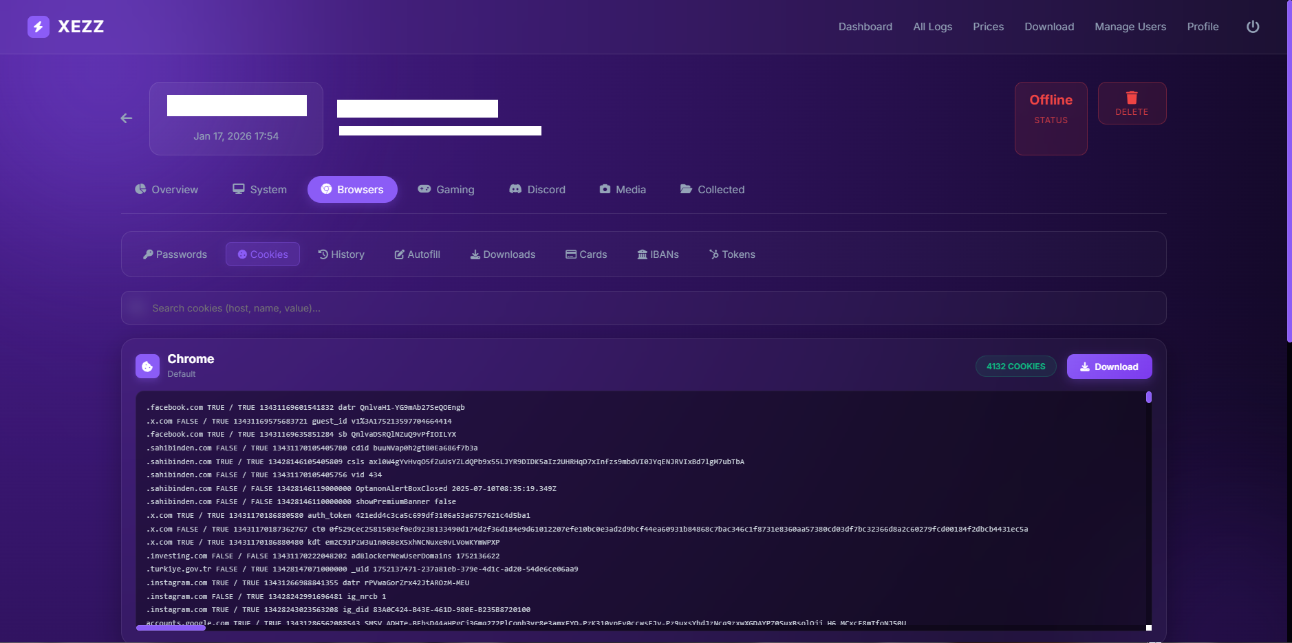This screenshot has width=1292, height=643.
Task: Show the Collected files tab
Action: [x=712, y=190]
